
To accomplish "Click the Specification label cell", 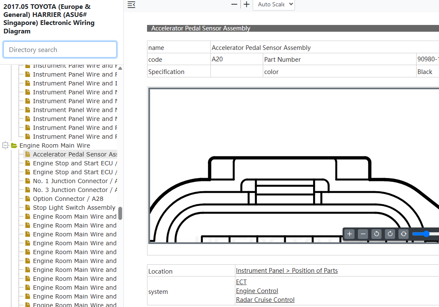I will 179,71.
